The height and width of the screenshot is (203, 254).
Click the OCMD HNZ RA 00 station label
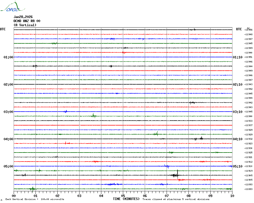pyautogui.click(x=27, y=21)
